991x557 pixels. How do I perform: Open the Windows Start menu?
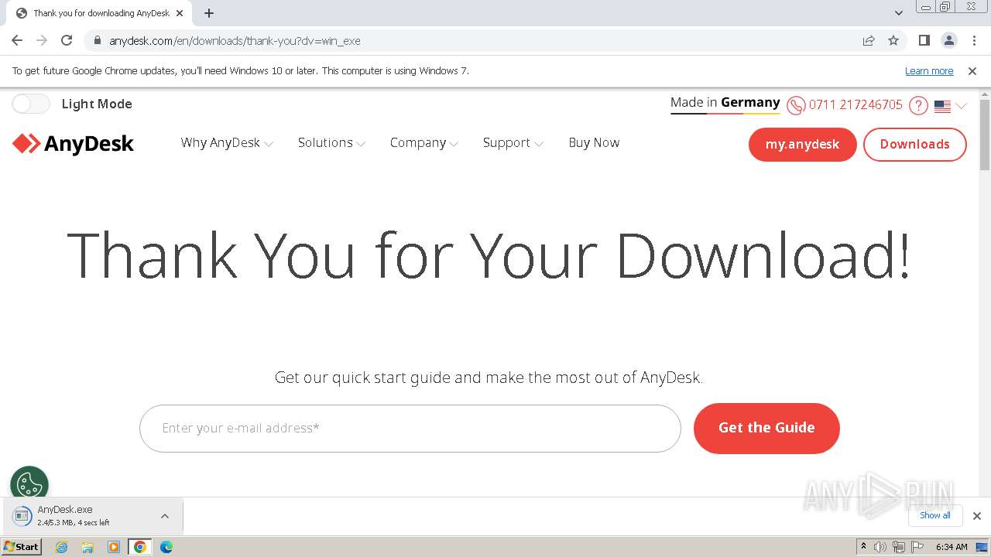(x=21, y=547)
